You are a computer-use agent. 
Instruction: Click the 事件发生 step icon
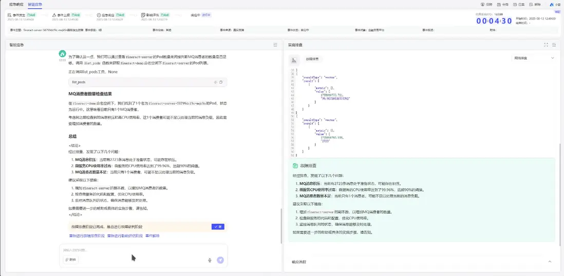point(9,15)
